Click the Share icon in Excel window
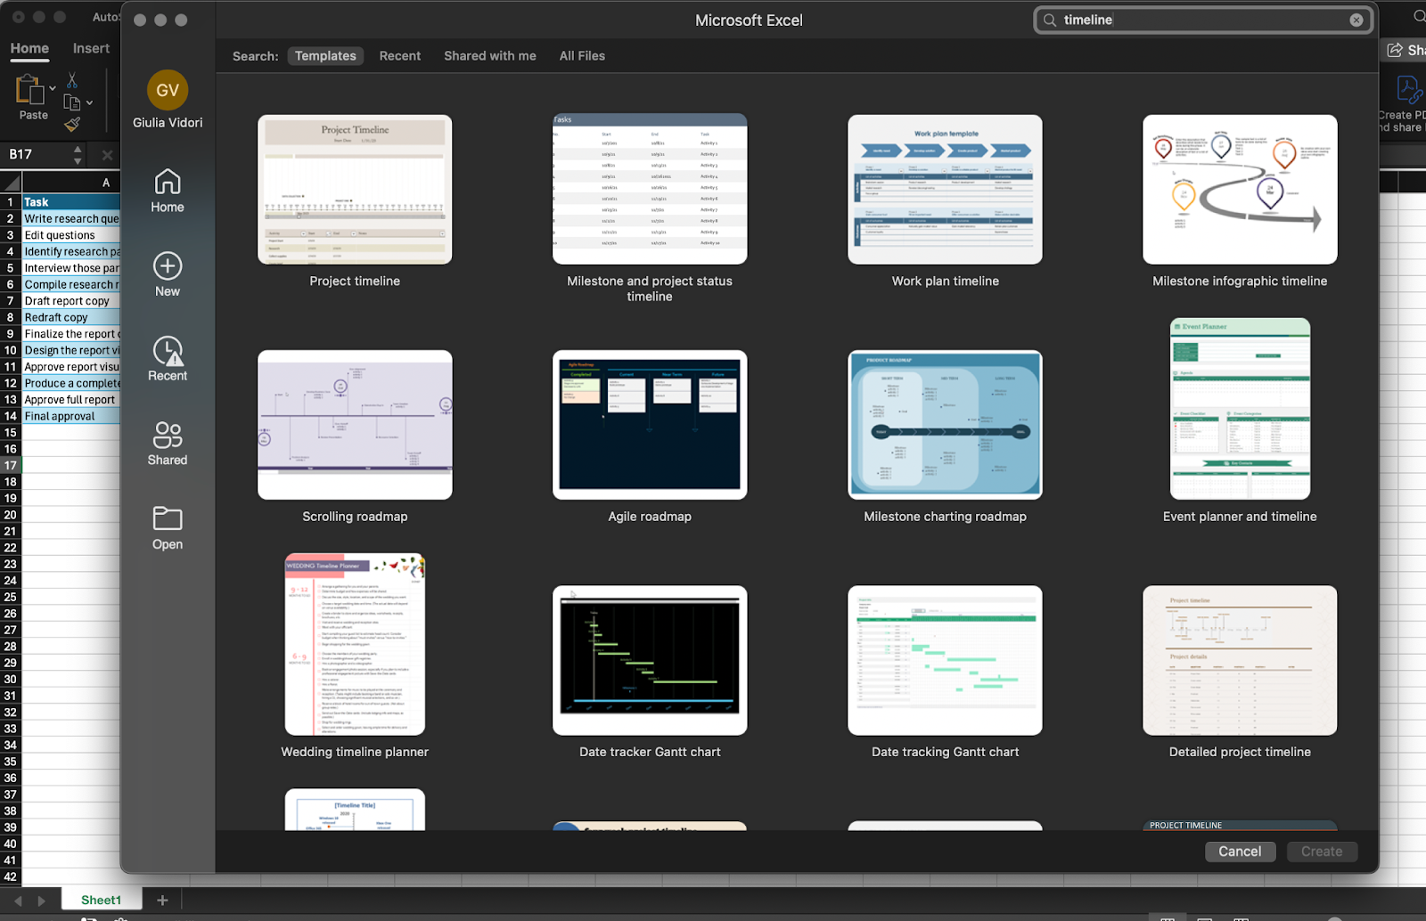Screen dimensions: 1426x921 1395,50
